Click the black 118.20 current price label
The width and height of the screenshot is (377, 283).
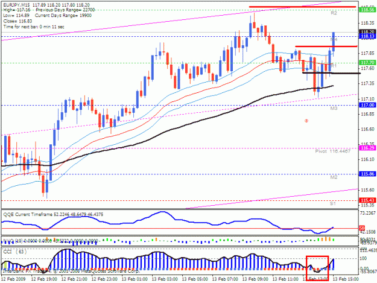(367, 32)
